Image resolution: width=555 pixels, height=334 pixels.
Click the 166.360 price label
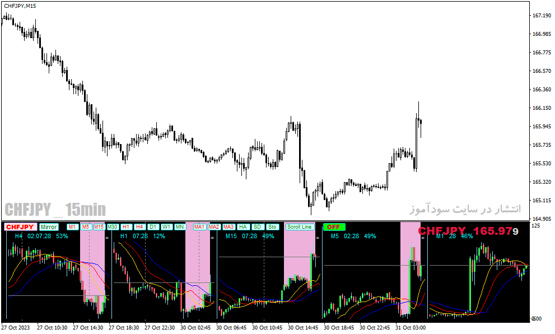(x=542, y=89)
